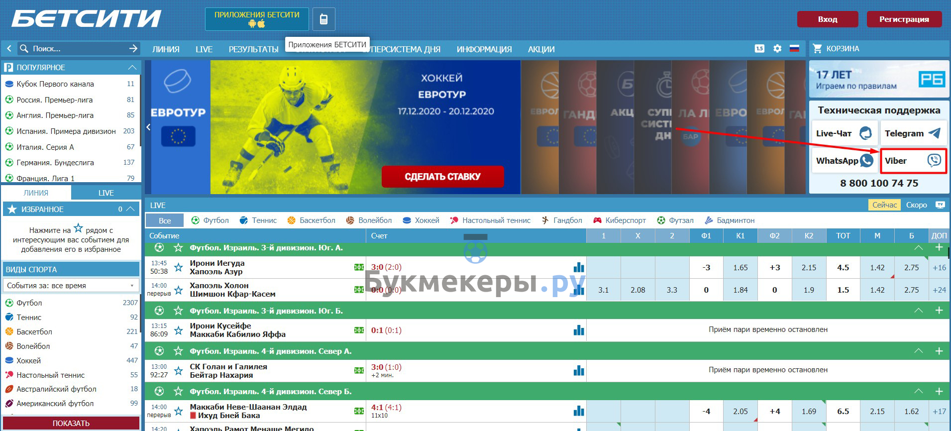Star the СК Голан и Галилея match
The height and width of the screenshot is (431, 951).
[178, 371]
